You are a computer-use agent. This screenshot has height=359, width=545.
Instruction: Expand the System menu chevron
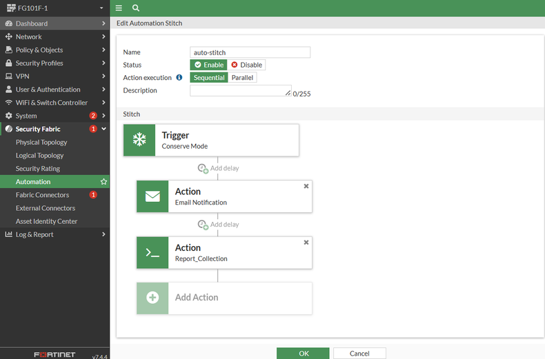(x=103, y=116)
